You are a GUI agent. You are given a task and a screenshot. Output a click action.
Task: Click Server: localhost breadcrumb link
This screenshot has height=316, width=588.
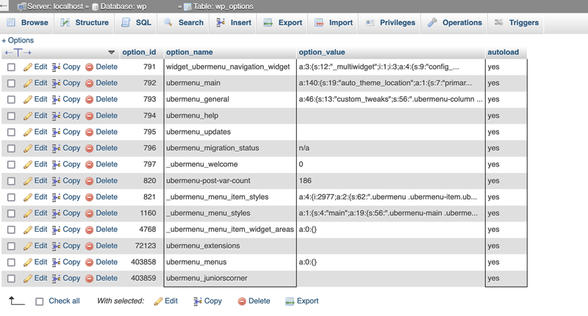pos(56,7)
